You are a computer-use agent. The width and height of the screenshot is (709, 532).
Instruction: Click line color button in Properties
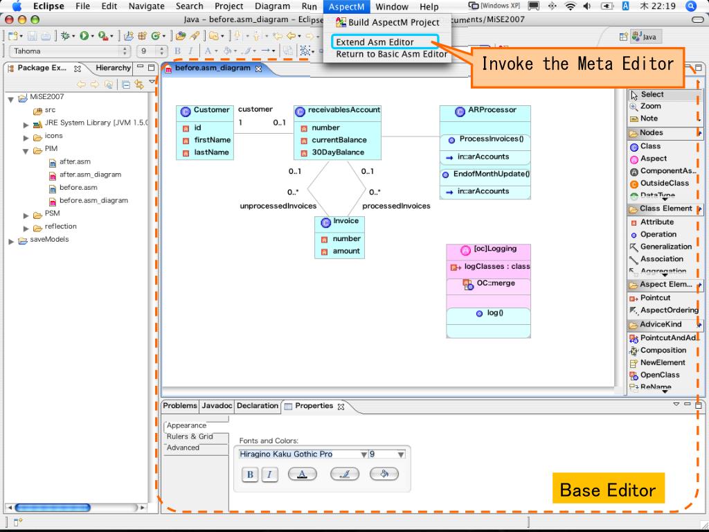coord(345,474)
